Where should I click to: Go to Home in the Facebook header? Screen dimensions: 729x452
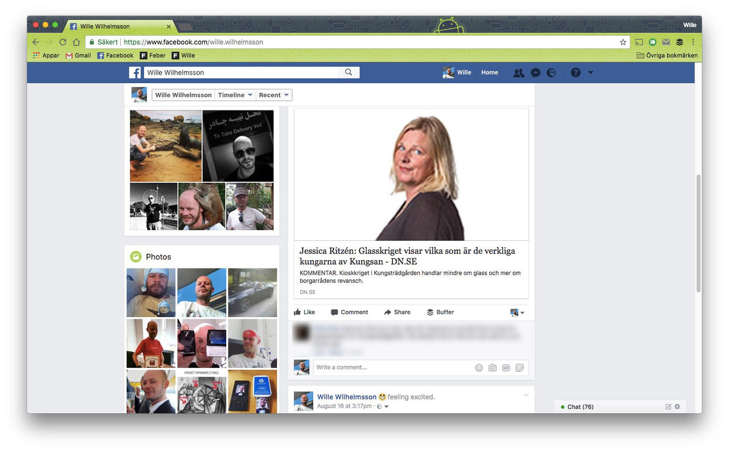(x=490, y=72)
